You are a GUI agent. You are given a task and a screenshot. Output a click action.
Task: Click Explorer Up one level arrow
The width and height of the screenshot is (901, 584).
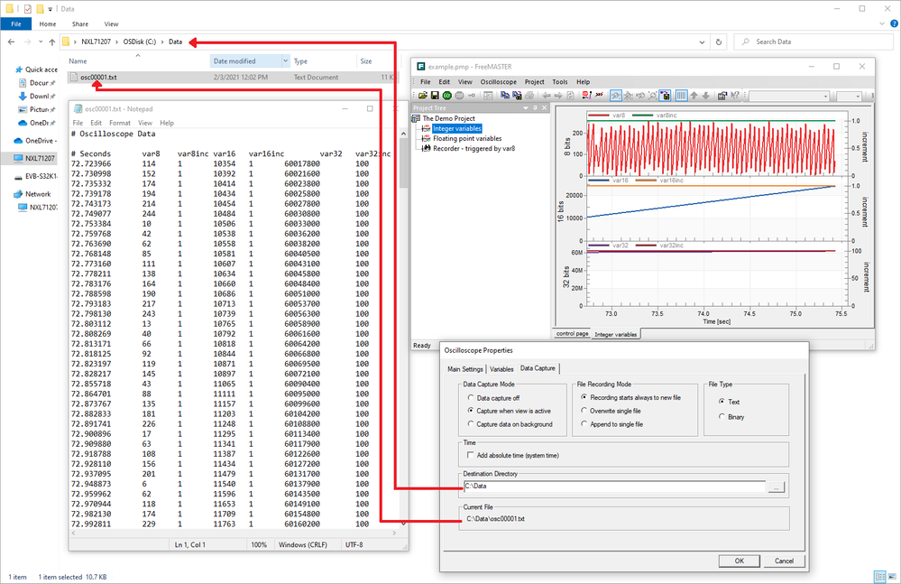52,42
